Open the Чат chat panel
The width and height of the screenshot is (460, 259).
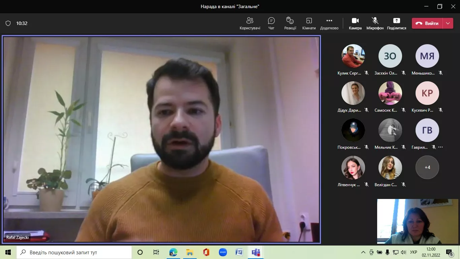[271, 23]
